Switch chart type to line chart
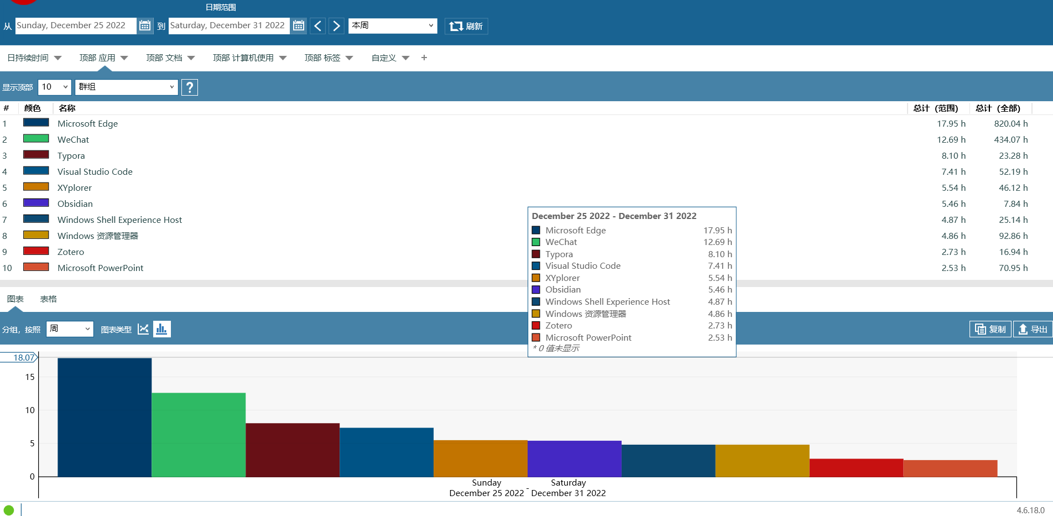The height and width of the screenshot is (516, 1053). click(143, 329)
